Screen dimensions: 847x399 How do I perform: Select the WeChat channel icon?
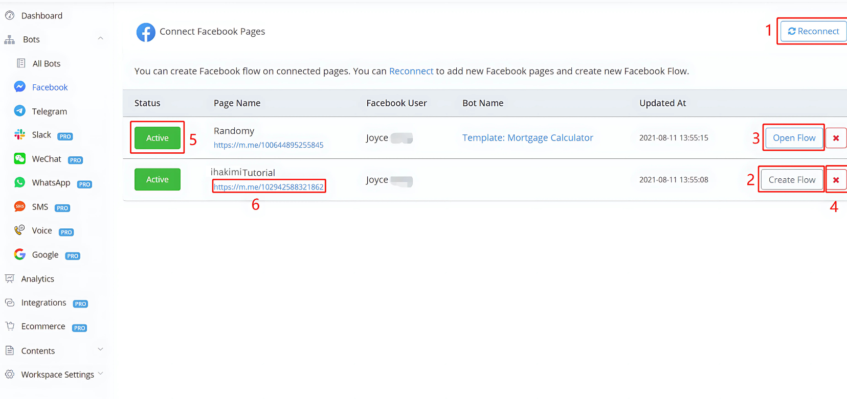click(20, 159)
